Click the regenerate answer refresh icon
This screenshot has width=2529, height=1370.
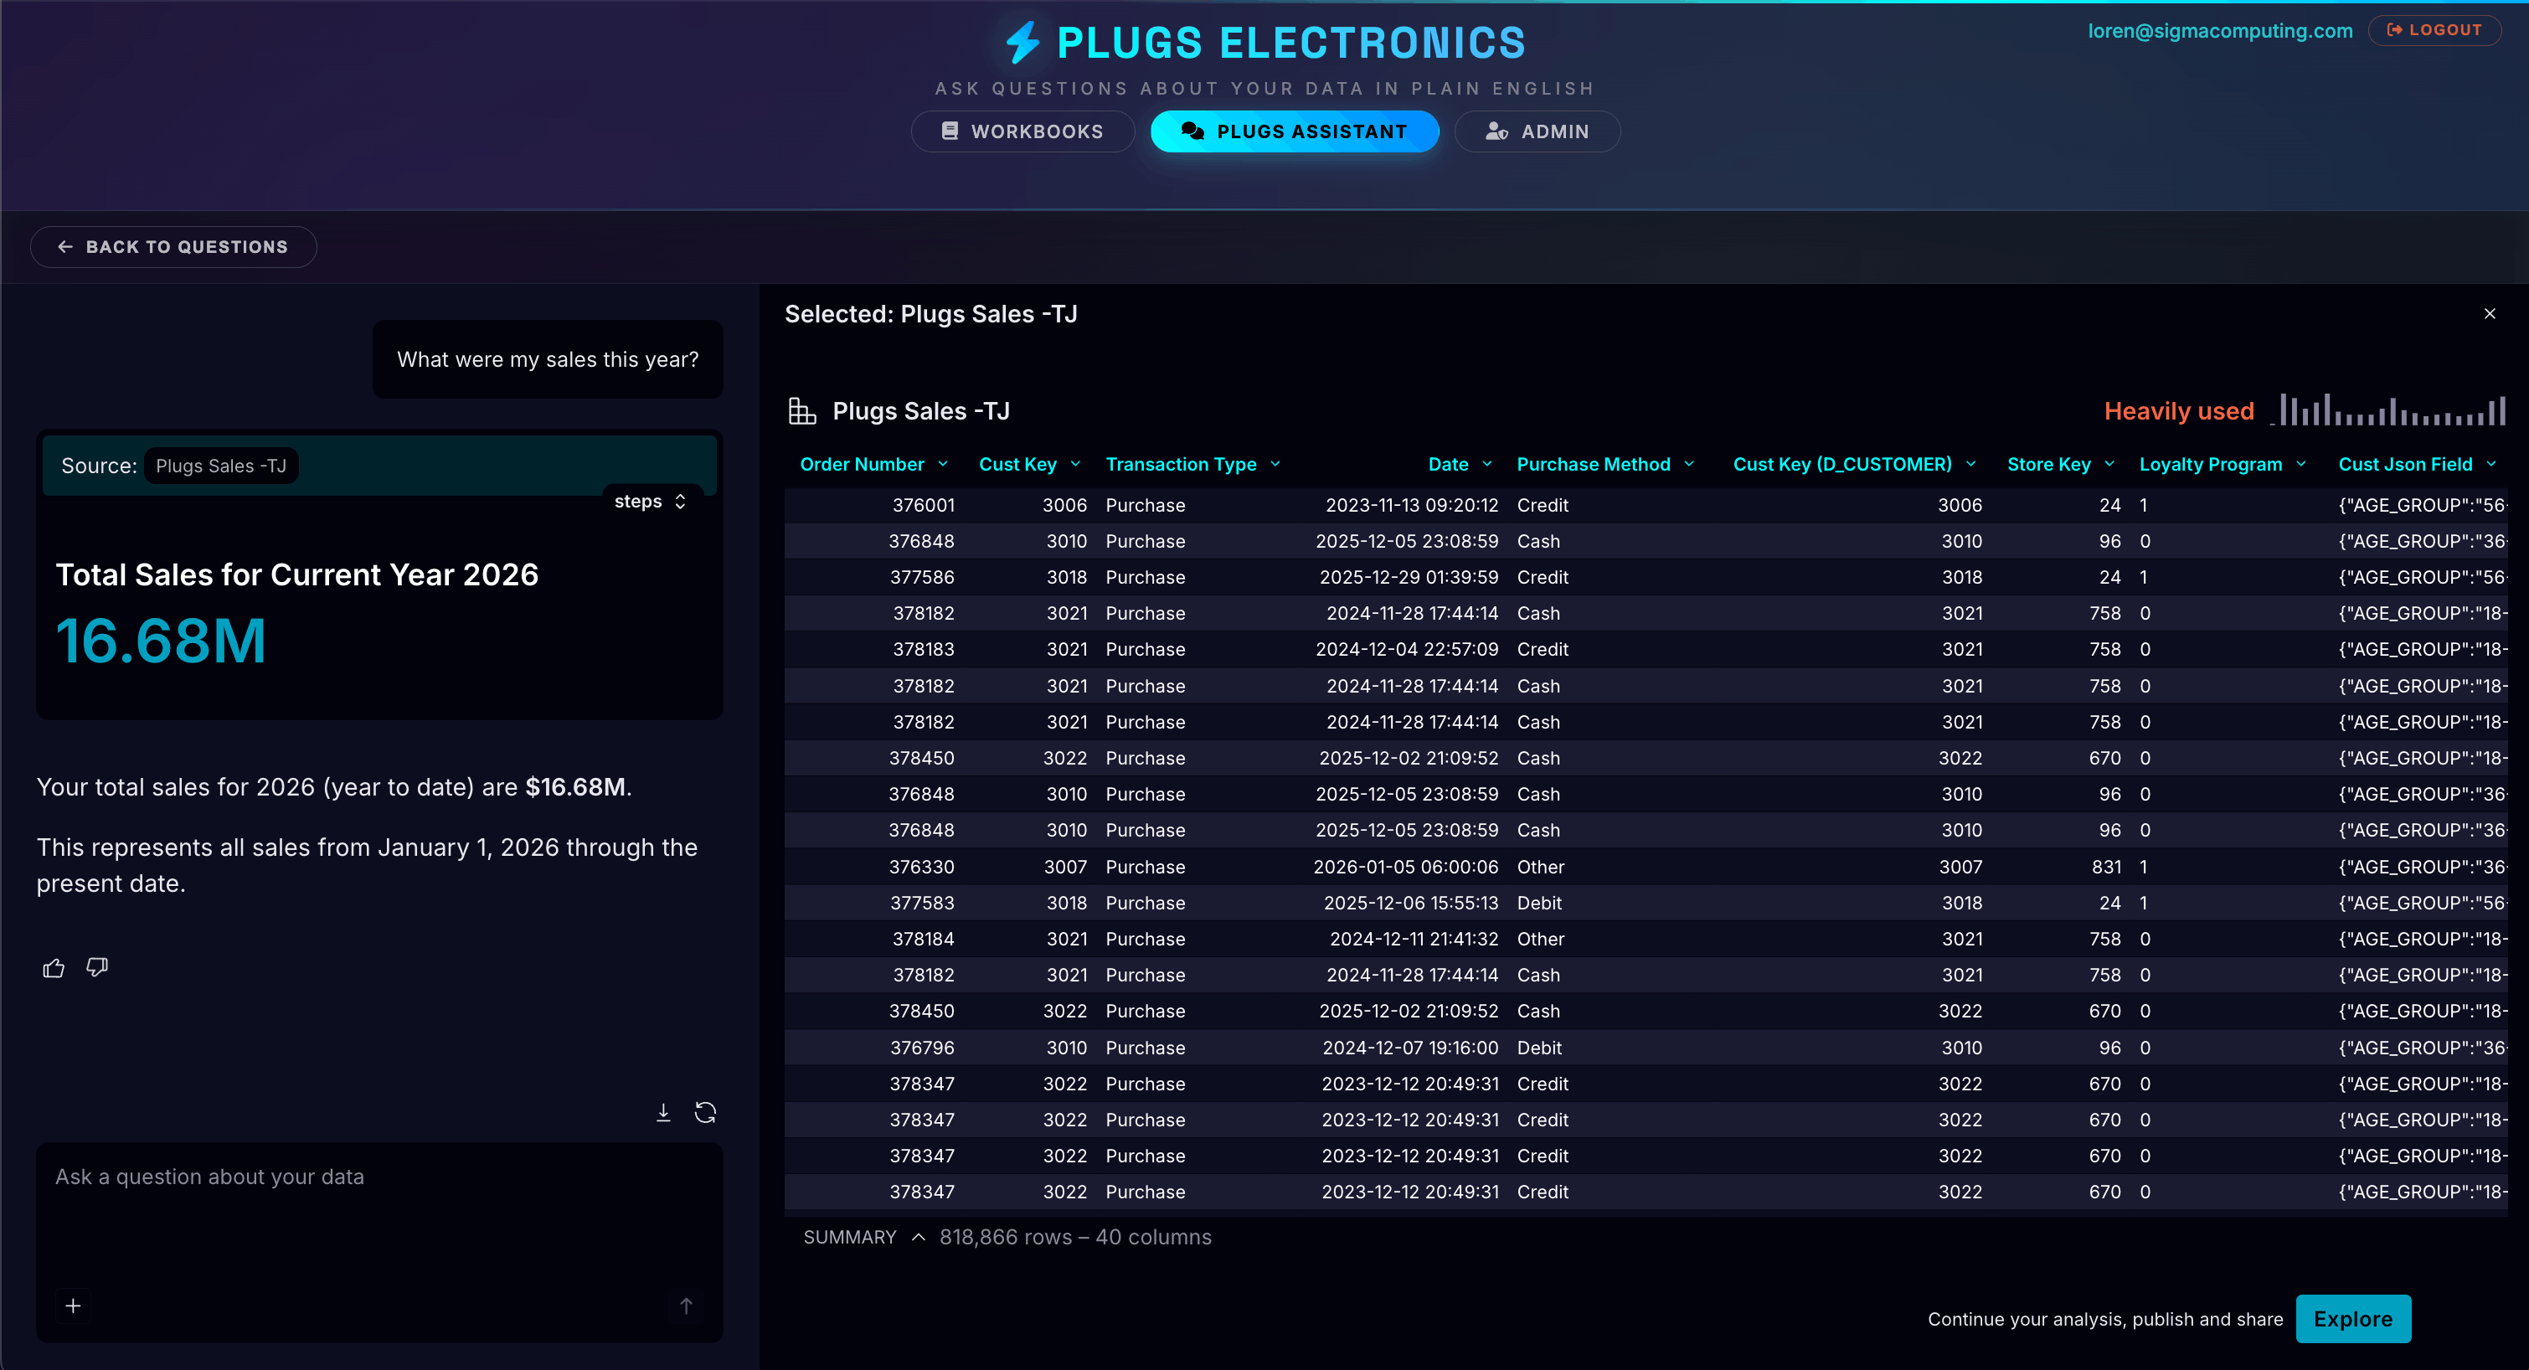[x=705, y=1113]
